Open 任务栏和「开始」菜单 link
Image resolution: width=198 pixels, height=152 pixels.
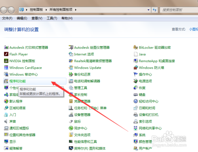tap(90, 108)
